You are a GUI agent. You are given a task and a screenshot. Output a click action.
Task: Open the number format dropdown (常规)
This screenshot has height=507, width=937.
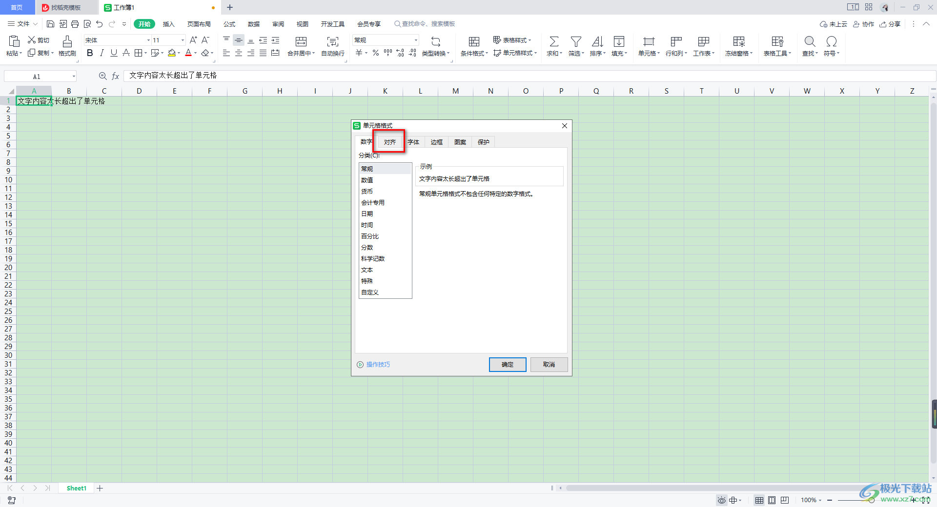tap(416, 40)
